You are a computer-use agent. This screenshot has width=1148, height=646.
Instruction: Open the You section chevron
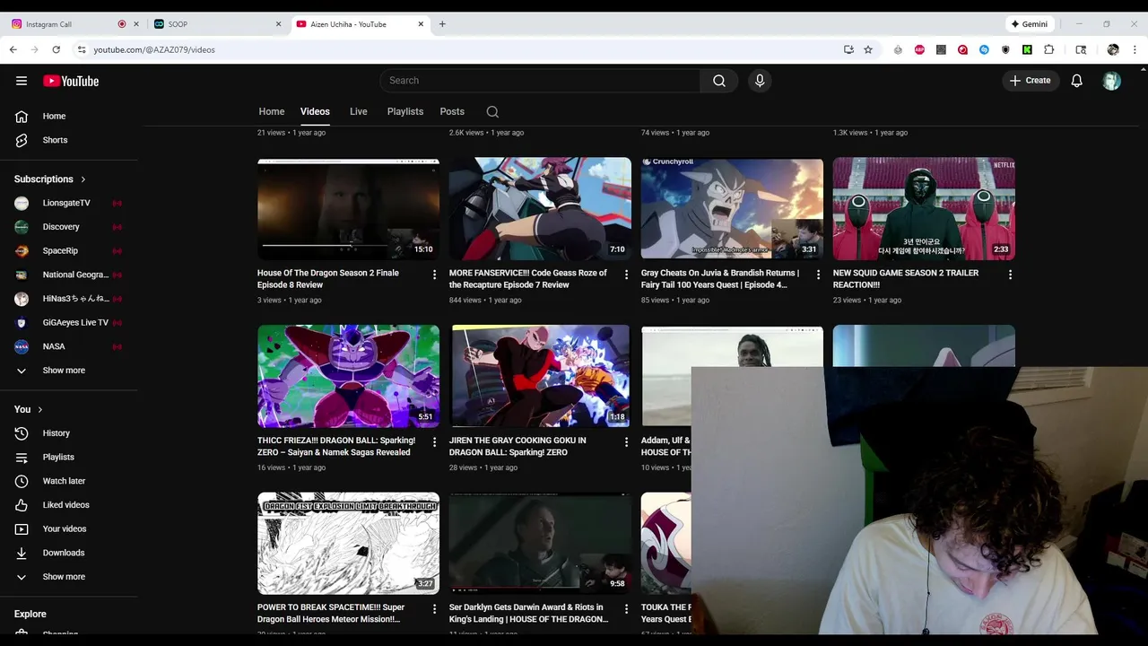click(39, 409)
